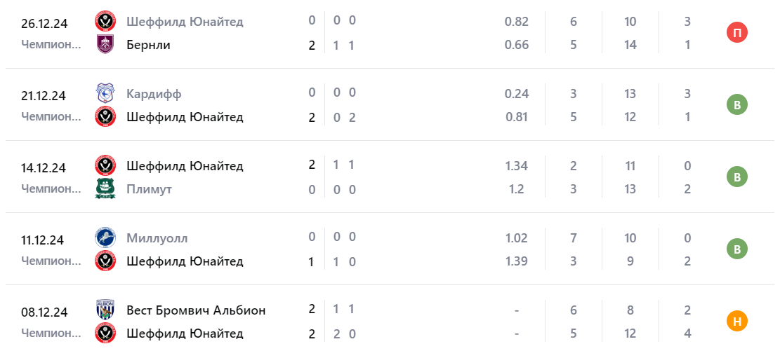
Task: Click the Burnley club crest icon
Action: click(x=105, y=45)
